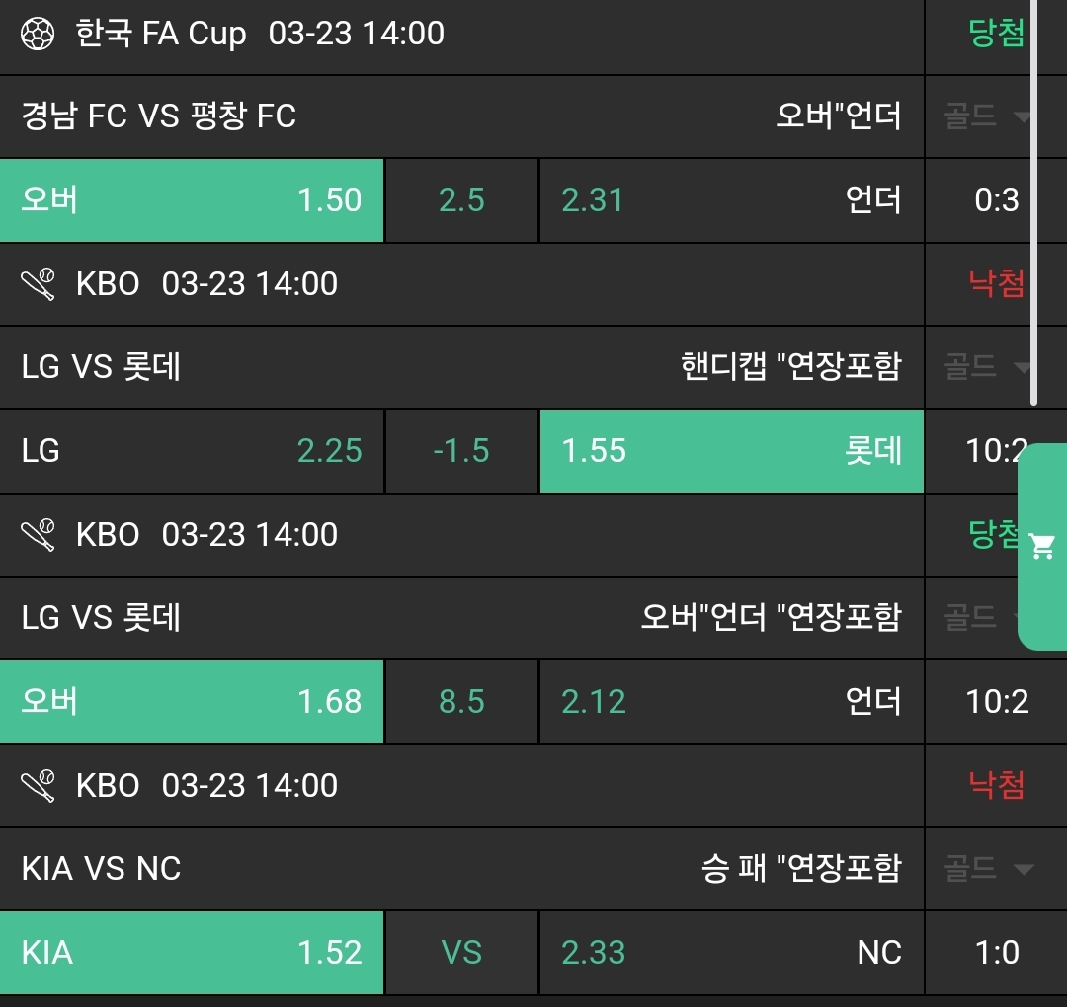Click the baseball icon above KIA VS NC
The width and height of the screenshot is (1067, 1007).
click(x=40, y=787)
